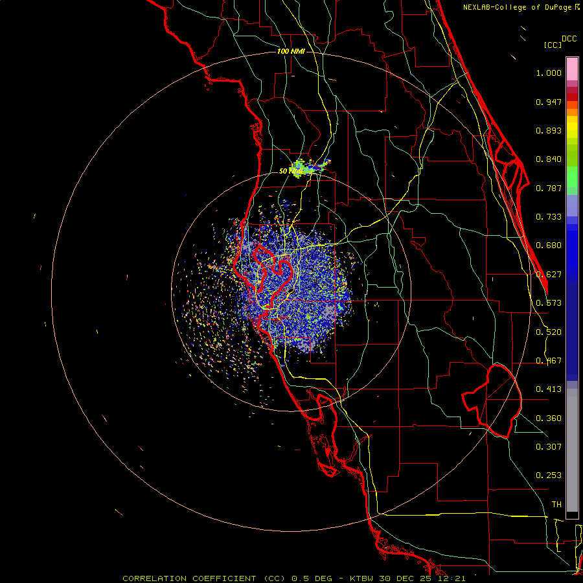Select the 50 NMI range ring label
583x583 pixels.
click(291, 172)
